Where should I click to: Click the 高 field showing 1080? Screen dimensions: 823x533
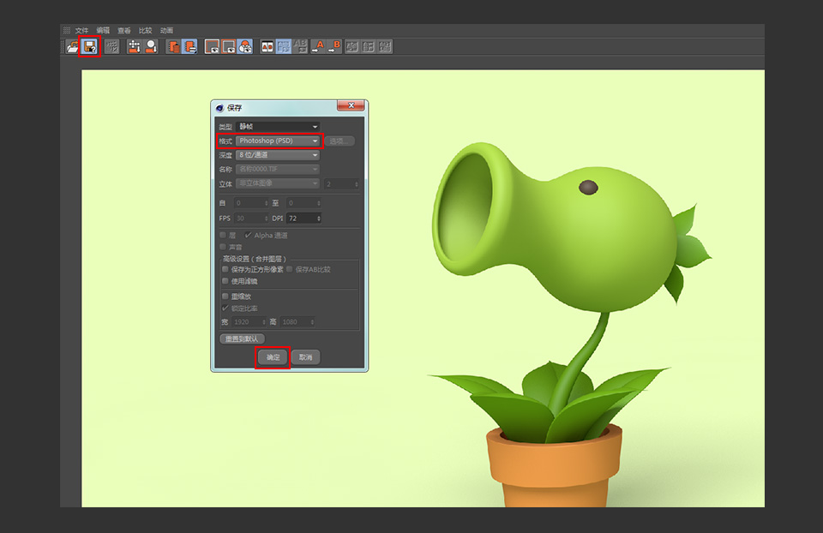click(297, 321)
